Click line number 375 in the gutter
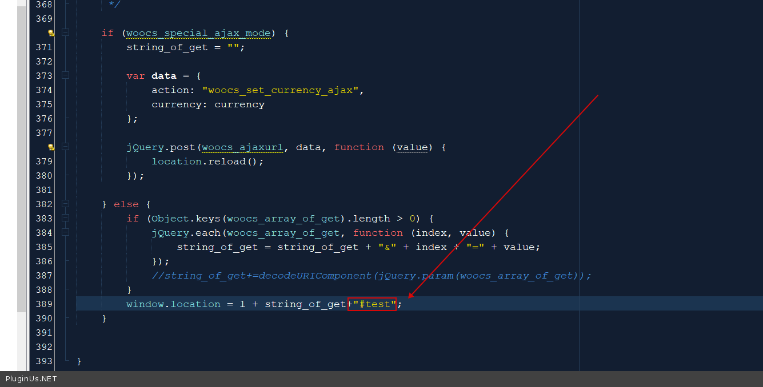The image size is (763, 387). point(44,104)
